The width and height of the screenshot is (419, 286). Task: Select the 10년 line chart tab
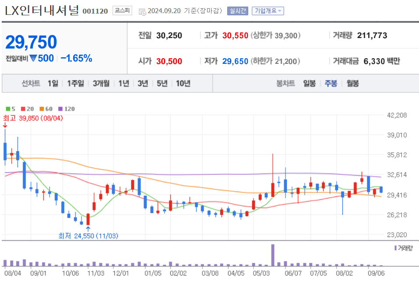(183, 84)
